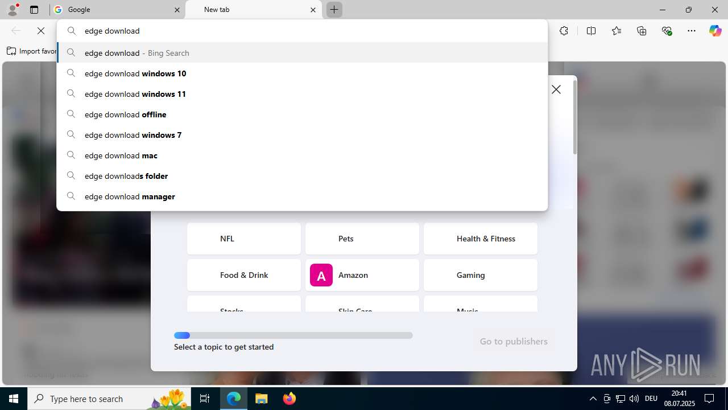The width and height of the screenshot is (728, 410).
Task: Switch to the New tab tab
Action: pyautogui.click(x=254, y=10)
